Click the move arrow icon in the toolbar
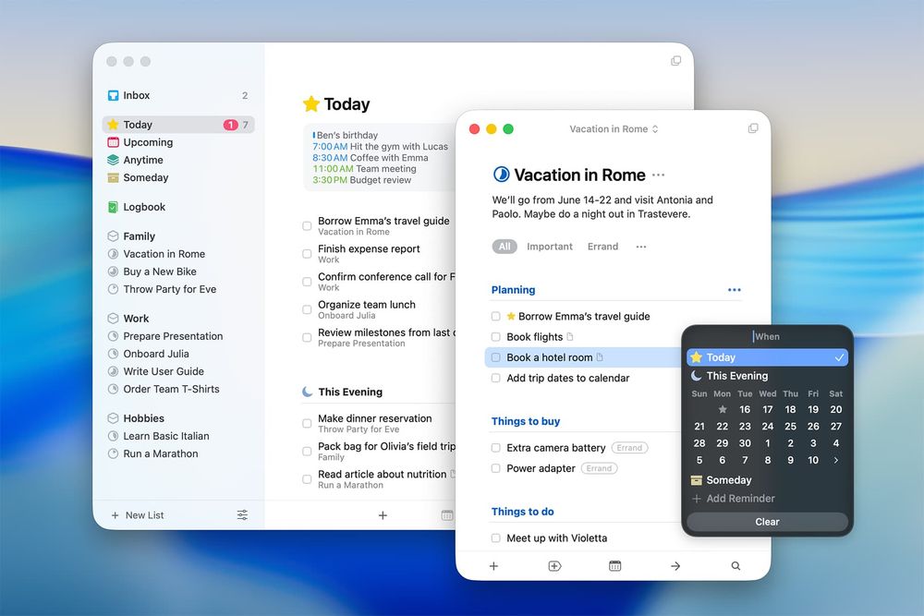The image size is (924, 616). coord(675,565)
